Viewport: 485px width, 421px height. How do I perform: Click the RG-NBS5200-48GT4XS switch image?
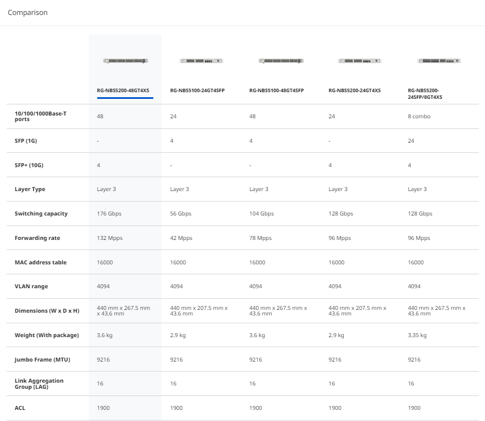click(125, 61)
